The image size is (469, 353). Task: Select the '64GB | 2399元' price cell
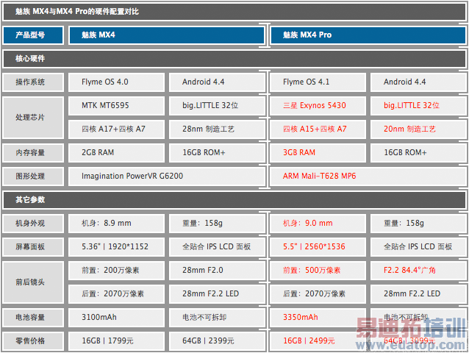tap(217, 341)
